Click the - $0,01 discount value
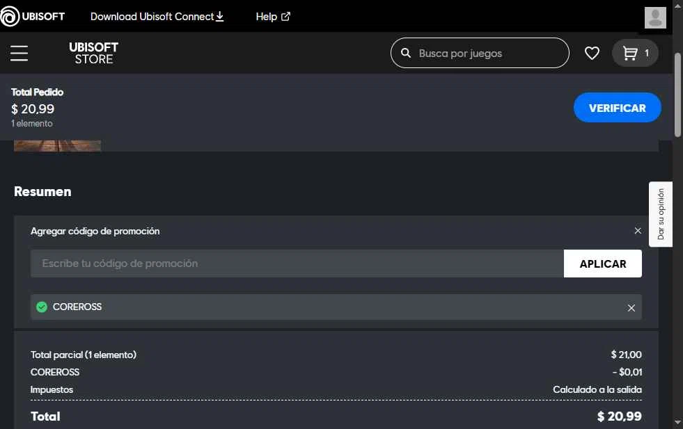The image size is (683, 429). click(627, 372)
